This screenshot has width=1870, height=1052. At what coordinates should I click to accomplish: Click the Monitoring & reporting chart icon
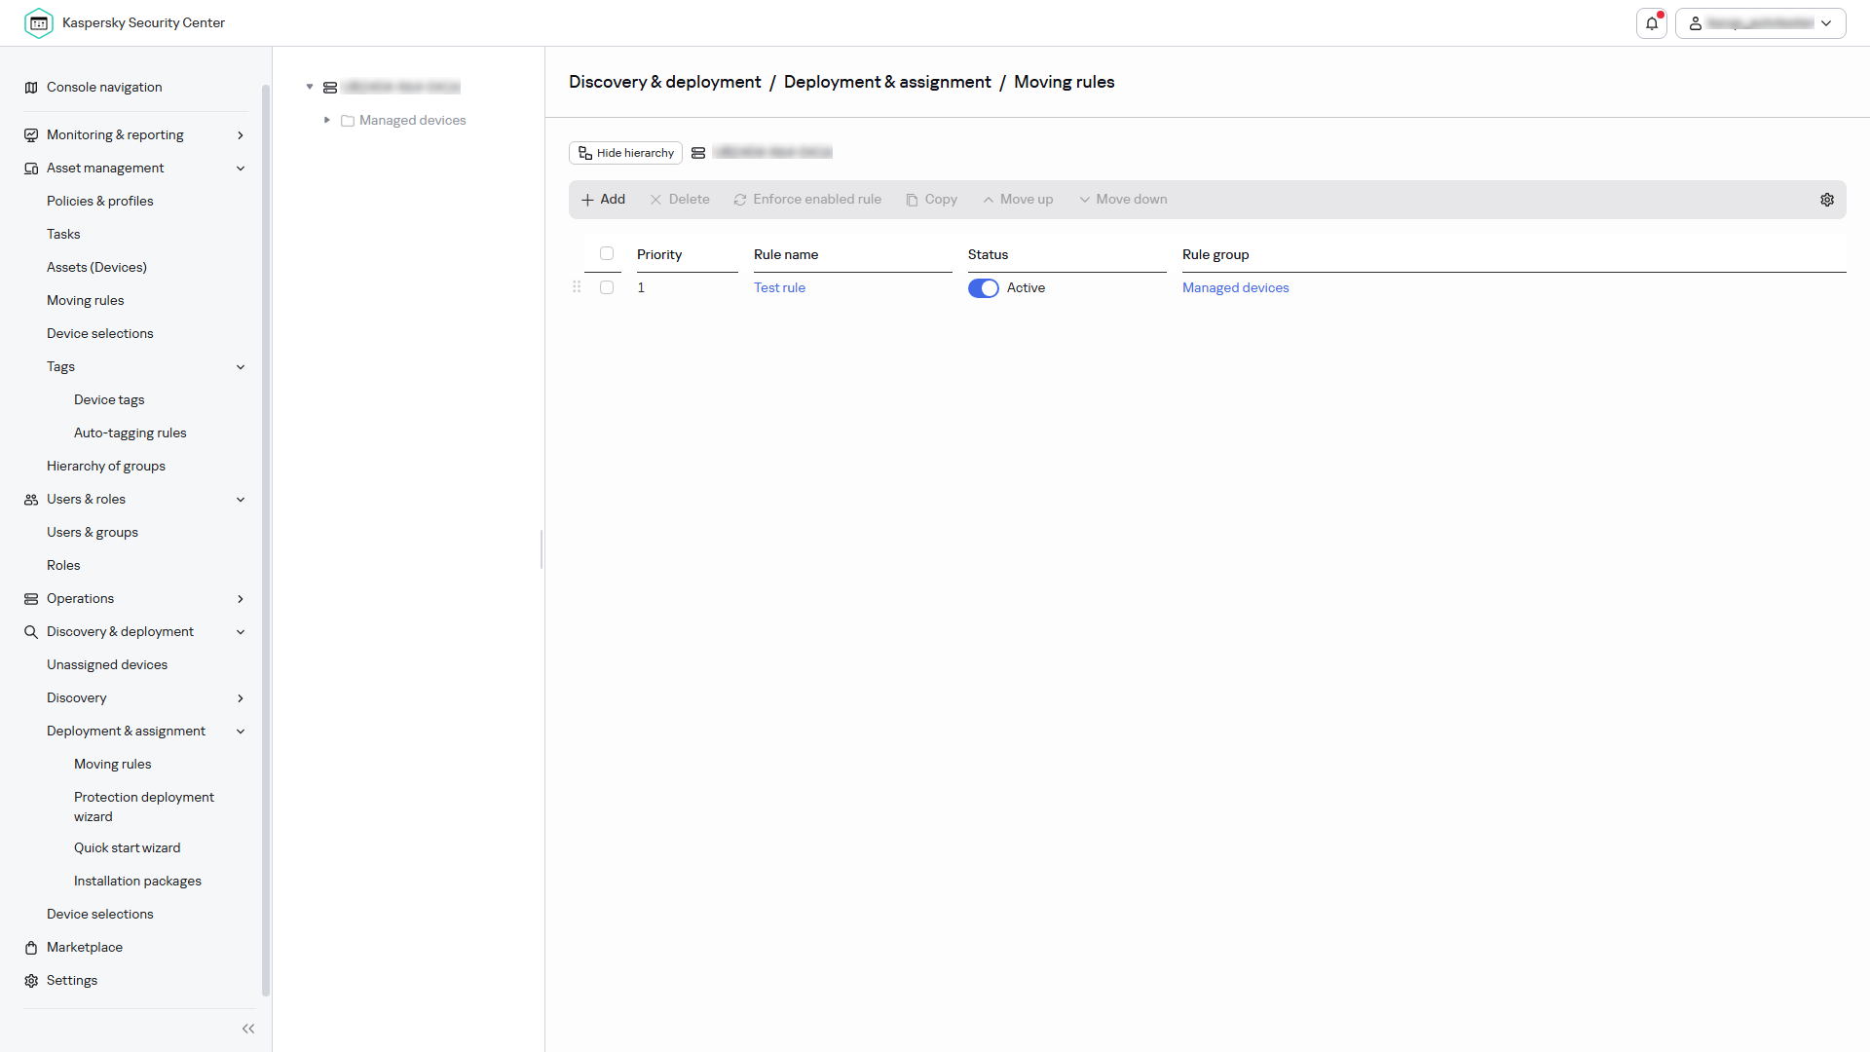31,135
